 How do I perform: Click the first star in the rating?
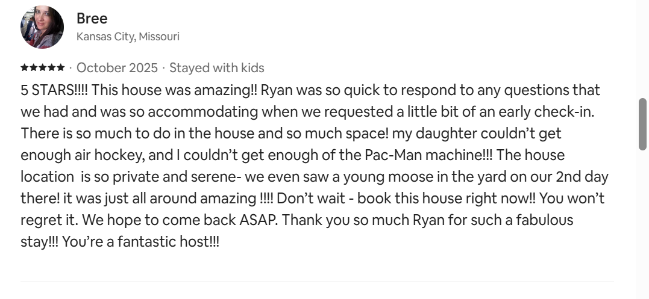(25, 67)
